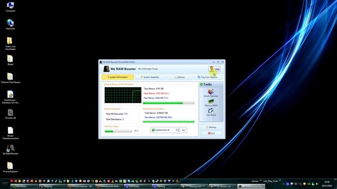The height and width of the screenshot is (189, 337).
Task: Click the Recover RAM task icon
Action: (211, 101)
